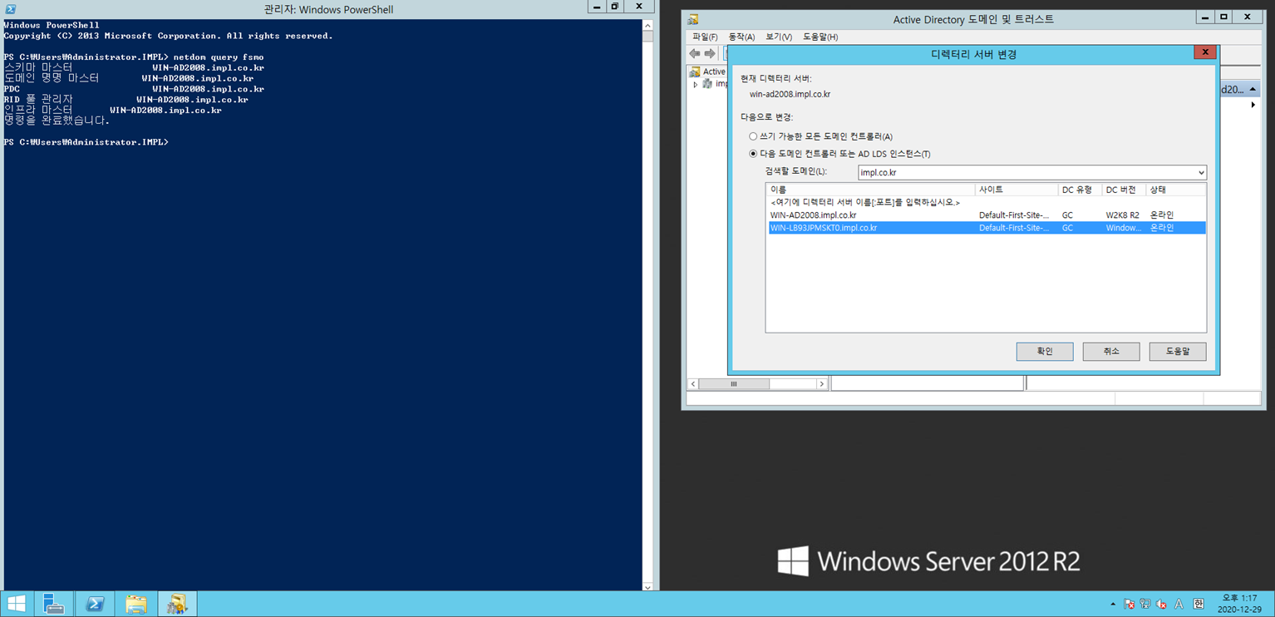Viewport: 1275px width, 617px height.
Task: Close the 디렉터리 서버 변경 dialog
Action: [x=1205, y=52]
